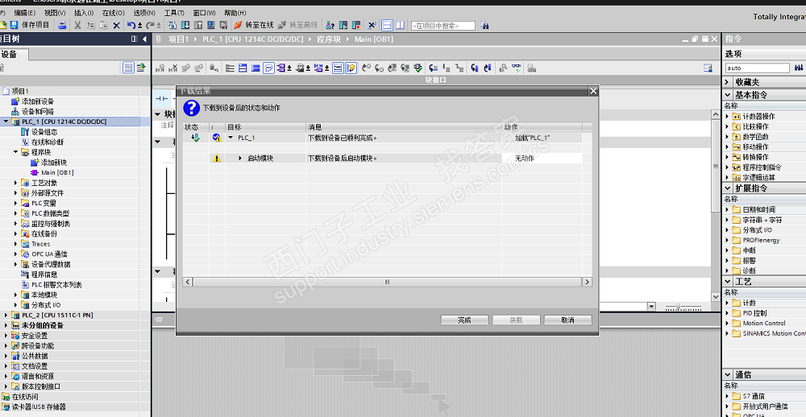Click the Cross-references icon
This screenshot has width=806, height=417.
point(372,25)
